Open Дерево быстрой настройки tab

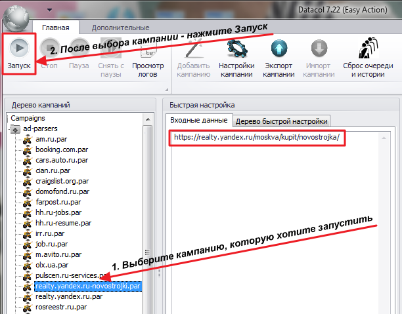click(x=282, y=121)
